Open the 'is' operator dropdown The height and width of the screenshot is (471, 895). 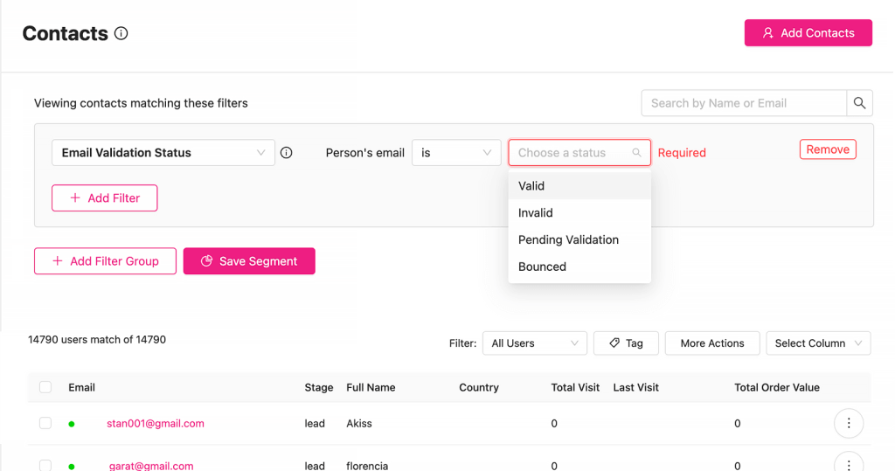click(x=455, y=153)
